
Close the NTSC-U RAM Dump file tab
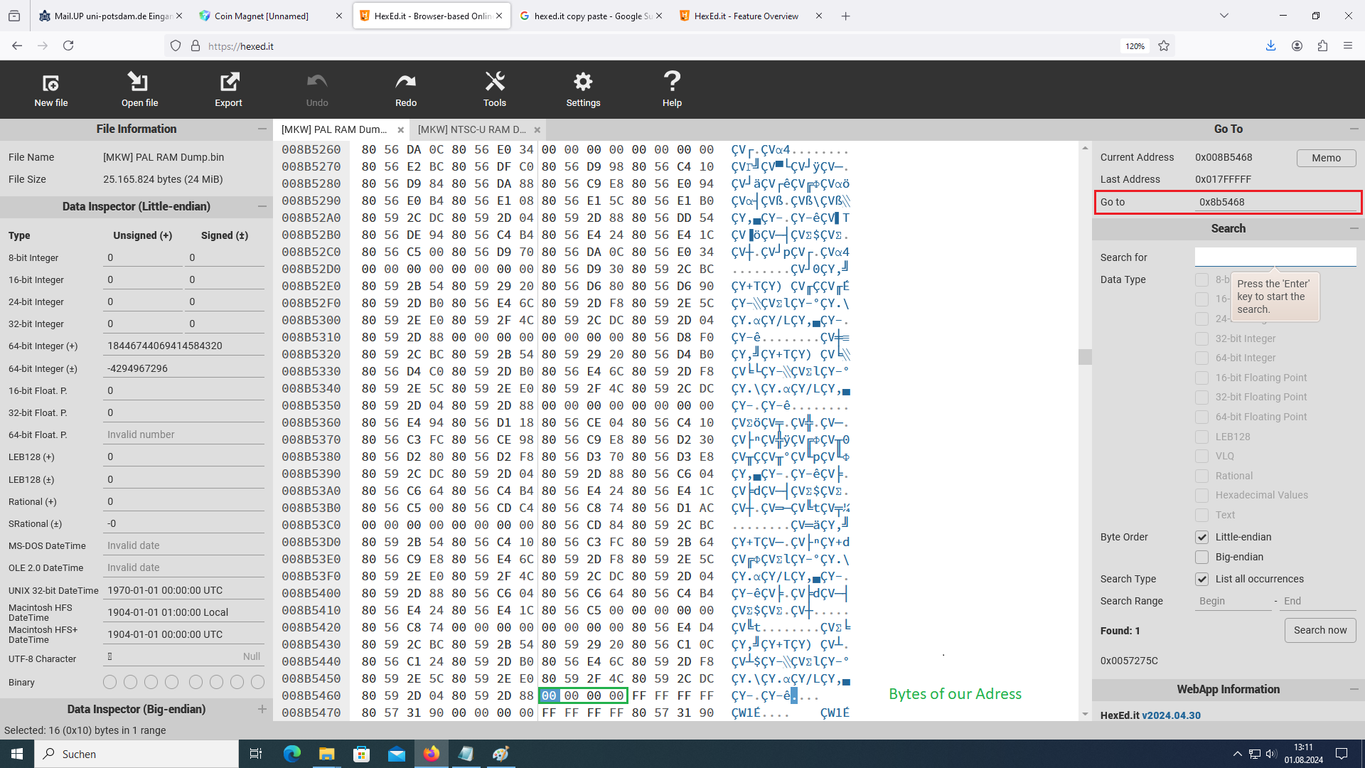tap(537, 130)
